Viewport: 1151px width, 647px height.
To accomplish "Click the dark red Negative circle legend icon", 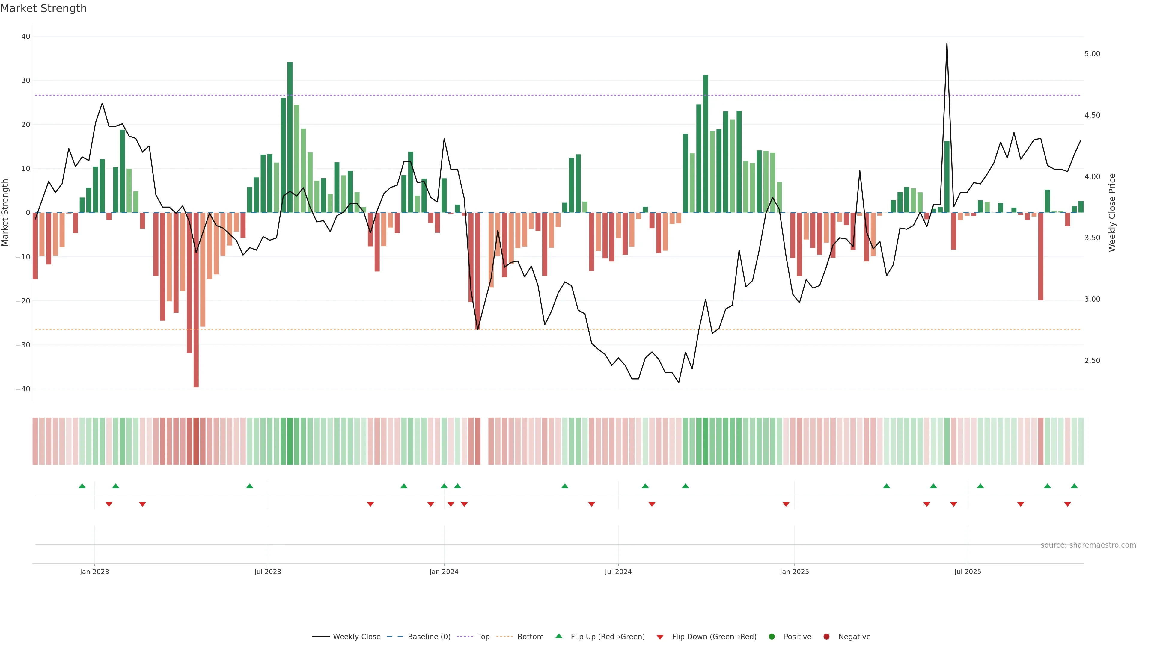I will [826, 636].
